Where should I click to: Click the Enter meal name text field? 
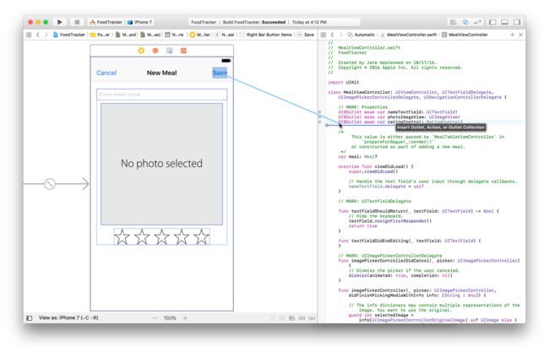162,95
